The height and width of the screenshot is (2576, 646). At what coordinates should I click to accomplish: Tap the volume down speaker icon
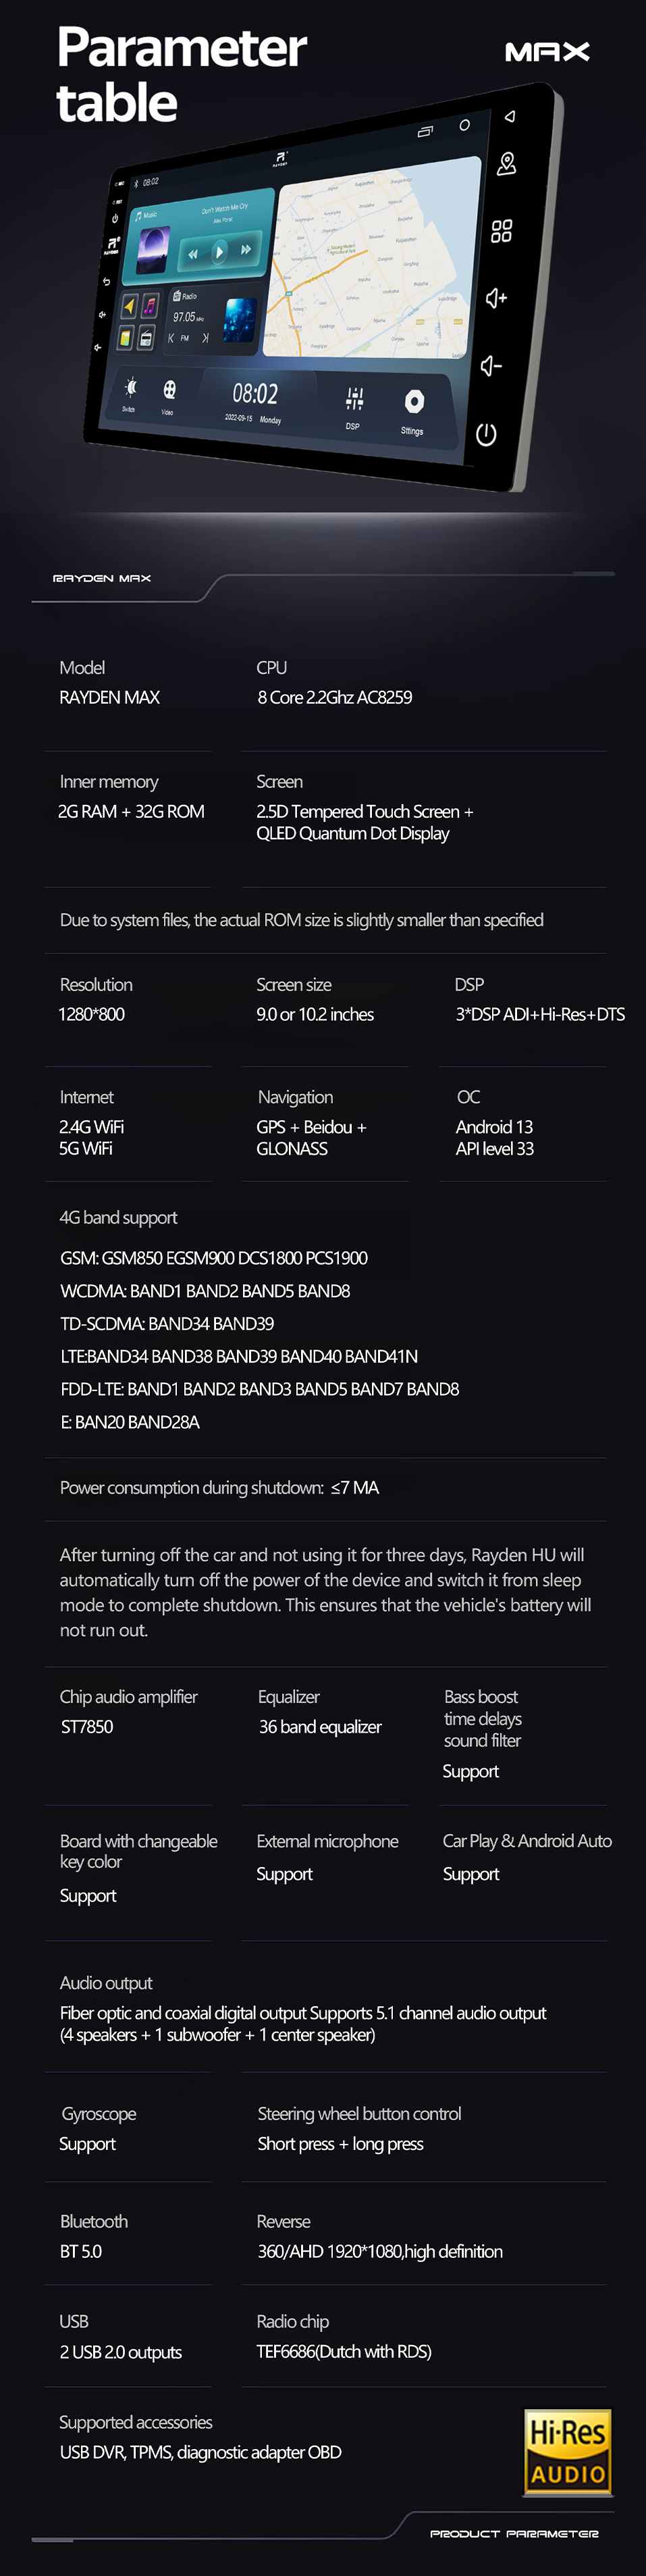pyautogui.click(x=491, y=366)
